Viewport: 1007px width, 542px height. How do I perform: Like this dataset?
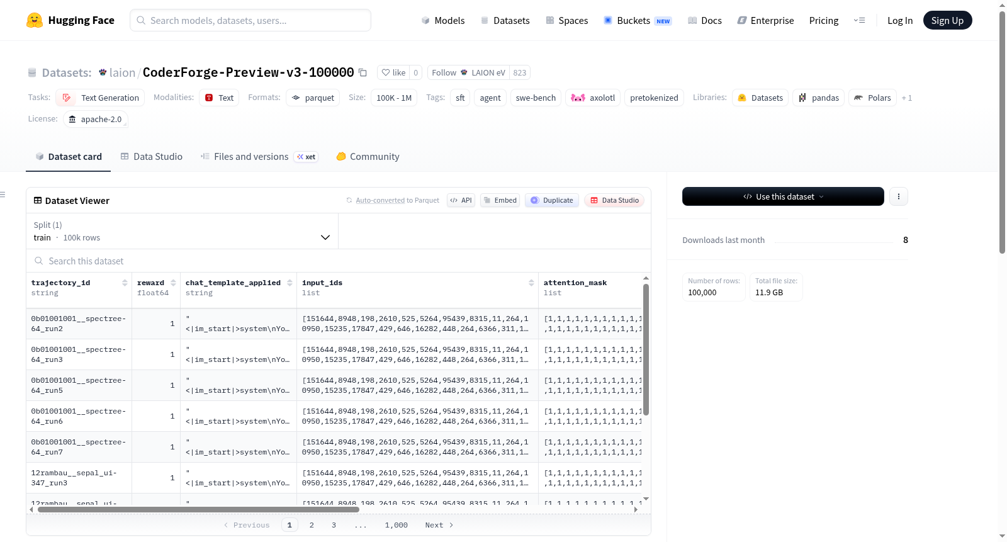[x=393, y=72]
